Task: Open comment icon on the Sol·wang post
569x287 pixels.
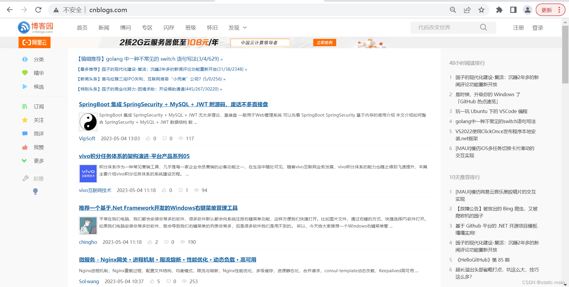Action: [168, 281]
